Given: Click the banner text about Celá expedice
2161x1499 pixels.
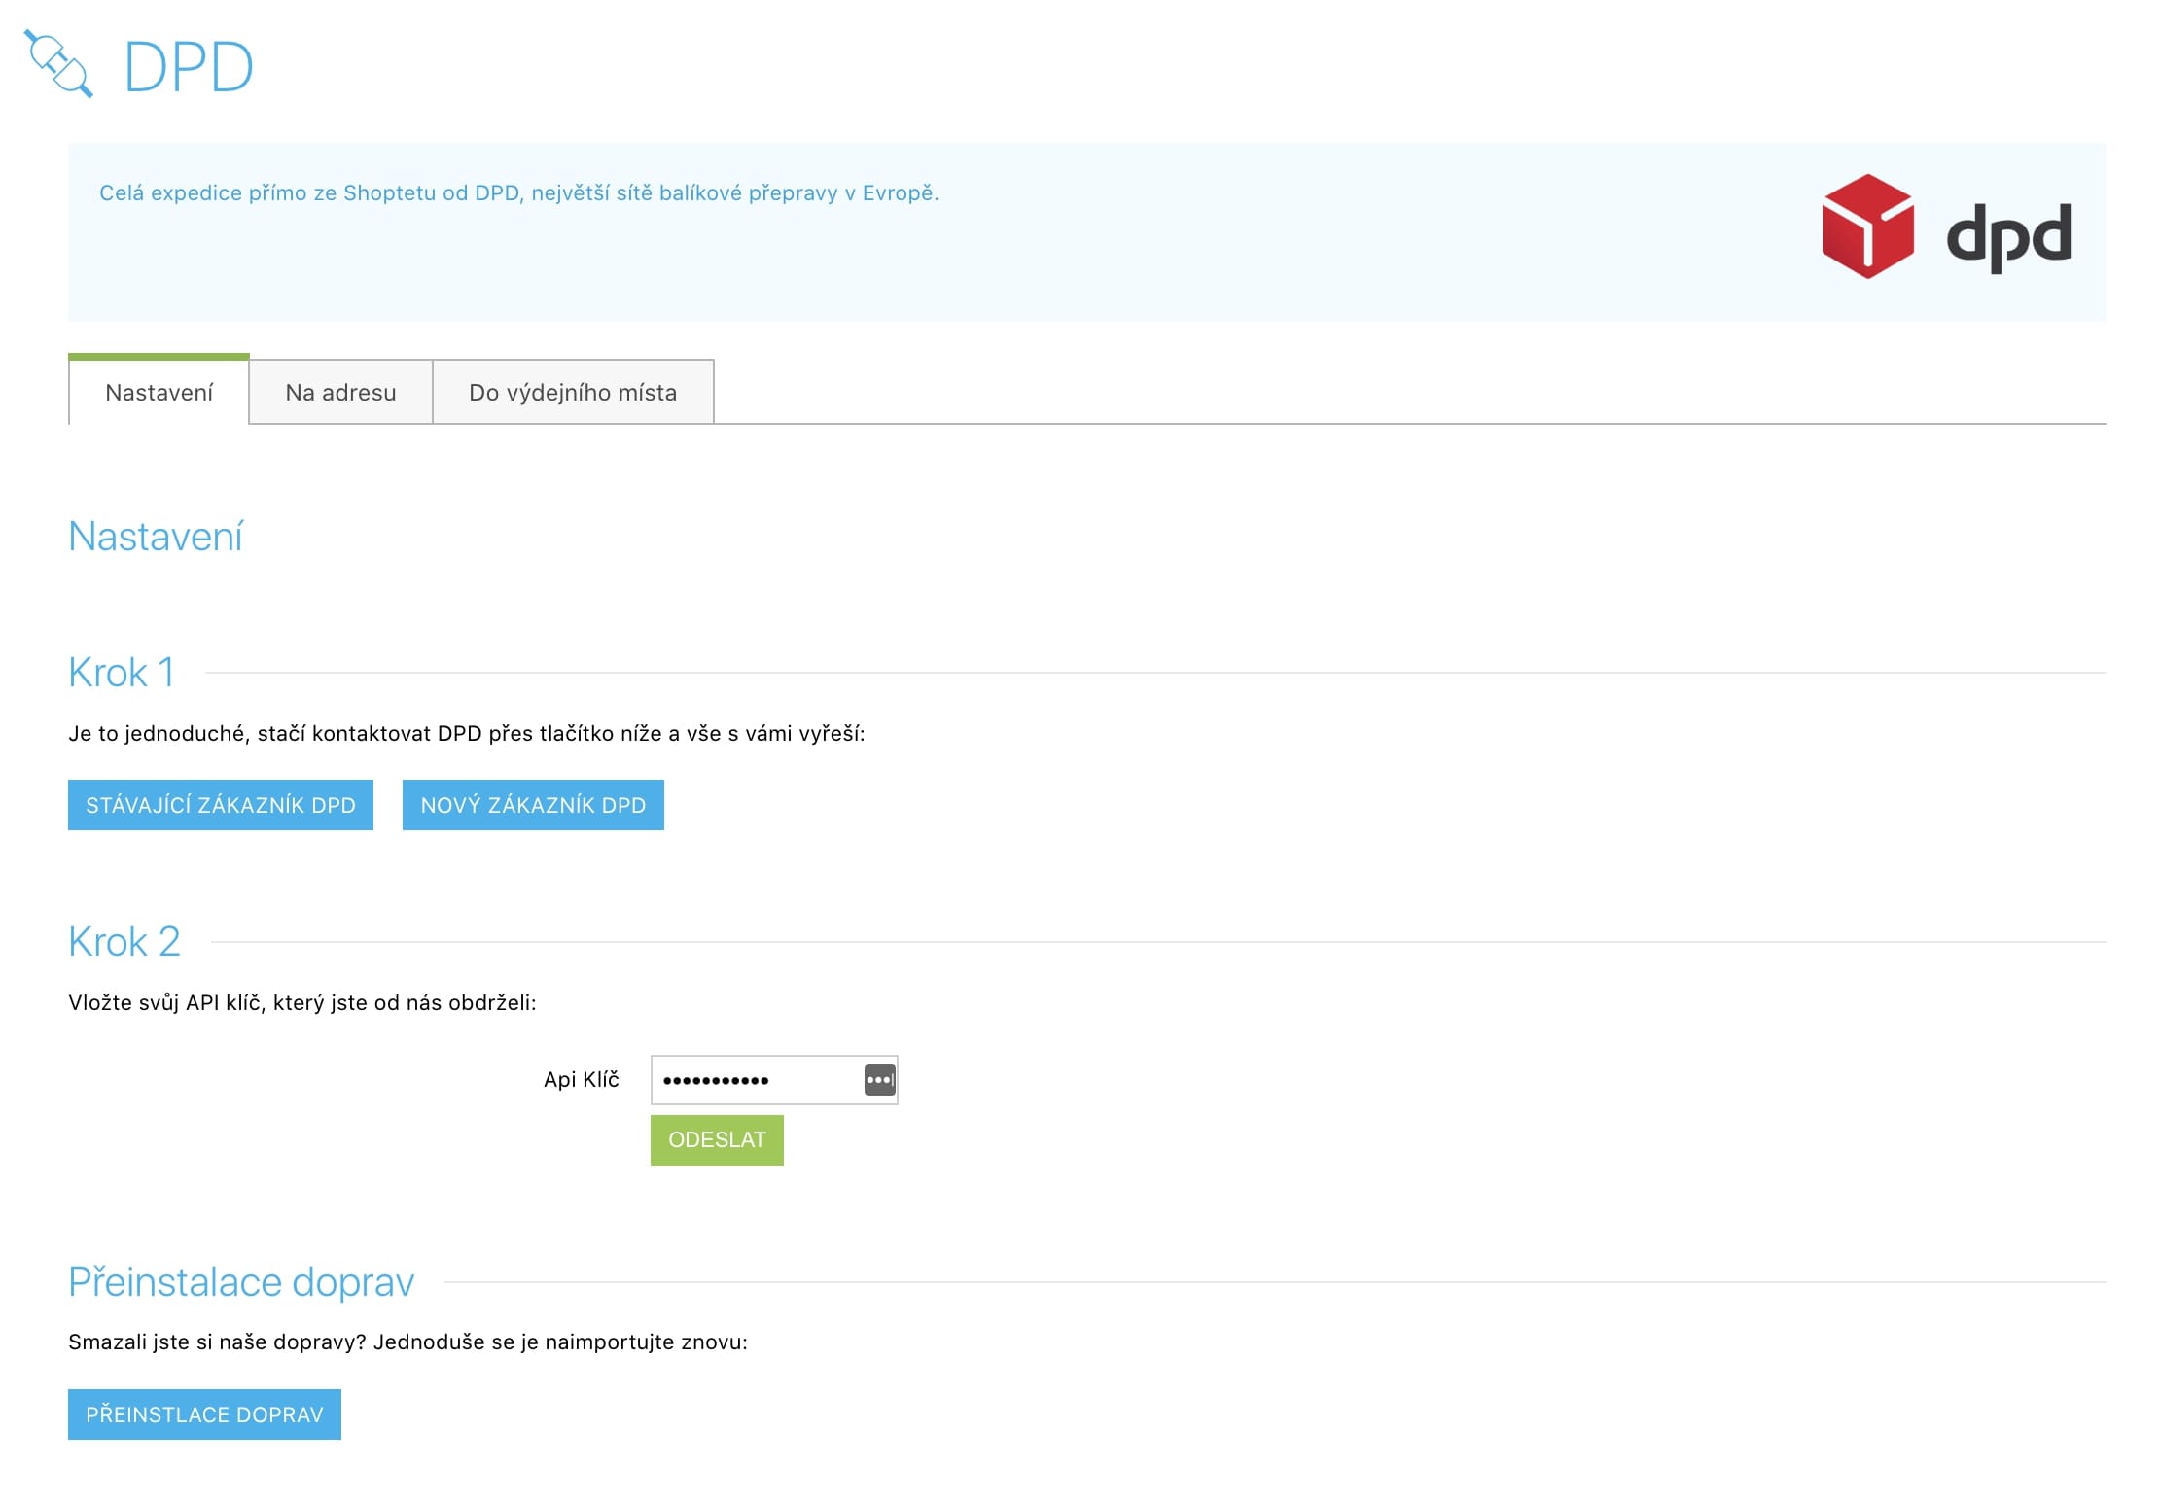Looking at the screenshot, I should (x=519, y=192).
